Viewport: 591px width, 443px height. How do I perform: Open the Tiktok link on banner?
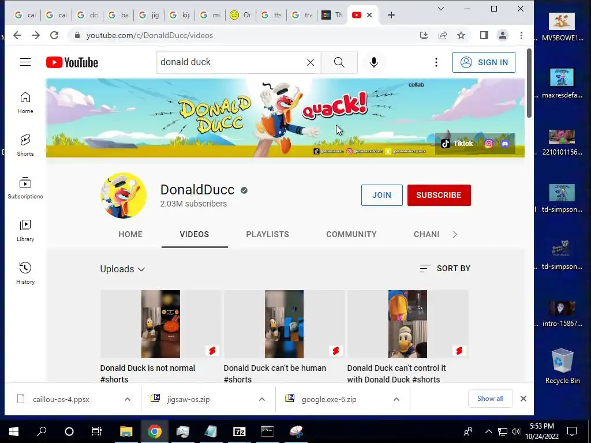coord(457,144)
